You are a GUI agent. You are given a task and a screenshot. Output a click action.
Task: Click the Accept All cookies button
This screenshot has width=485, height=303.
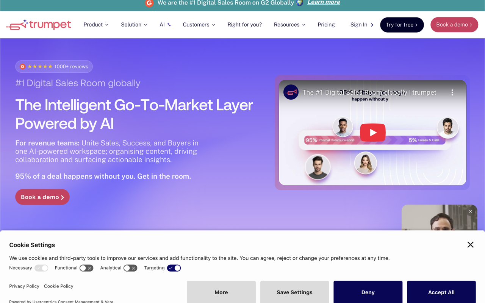(441, 292)
